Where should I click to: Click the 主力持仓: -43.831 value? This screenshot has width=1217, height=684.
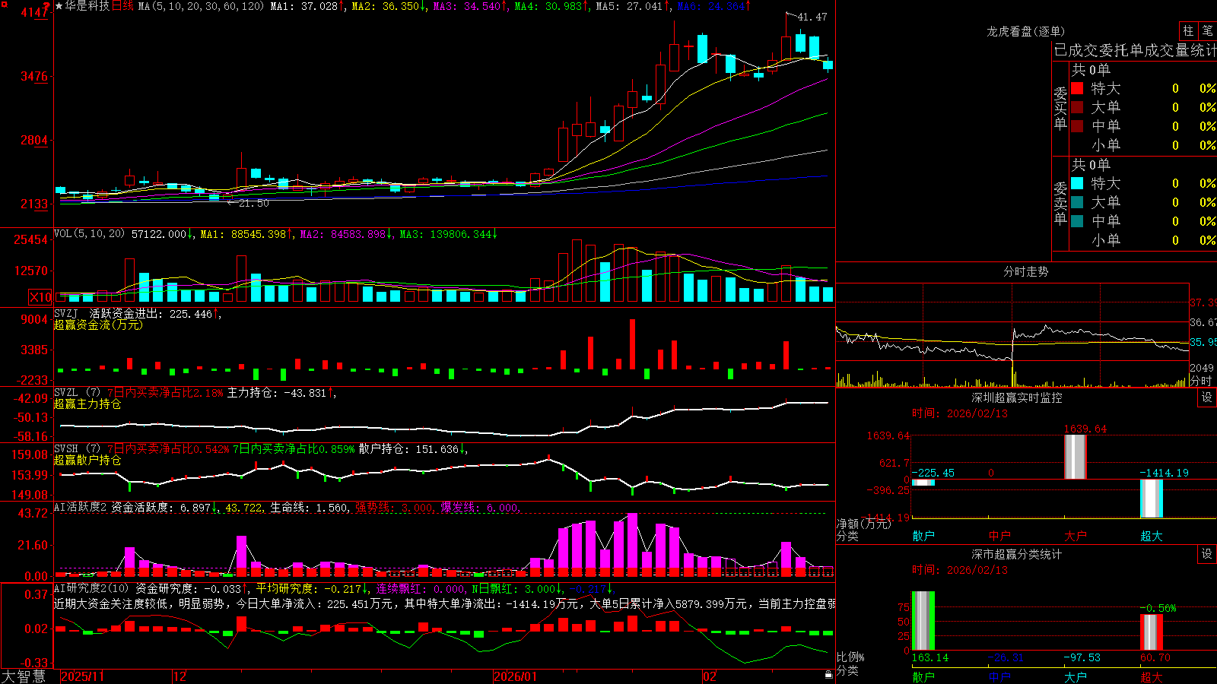tap(277, 393)
